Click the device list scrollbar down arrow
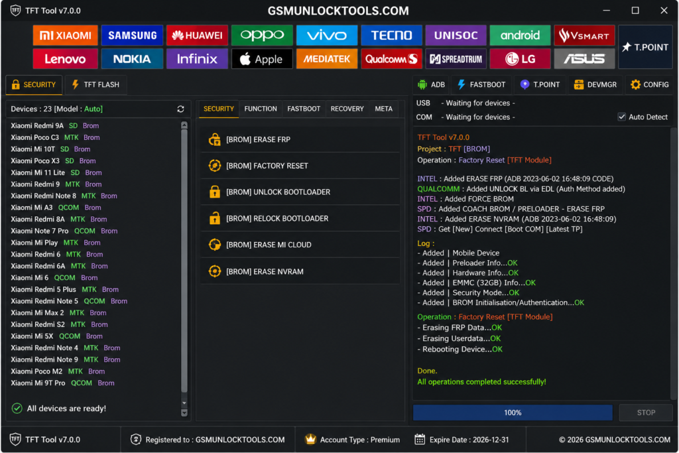Image resolution: width=679 pixels, height=453 pixels. pos(184,413)
